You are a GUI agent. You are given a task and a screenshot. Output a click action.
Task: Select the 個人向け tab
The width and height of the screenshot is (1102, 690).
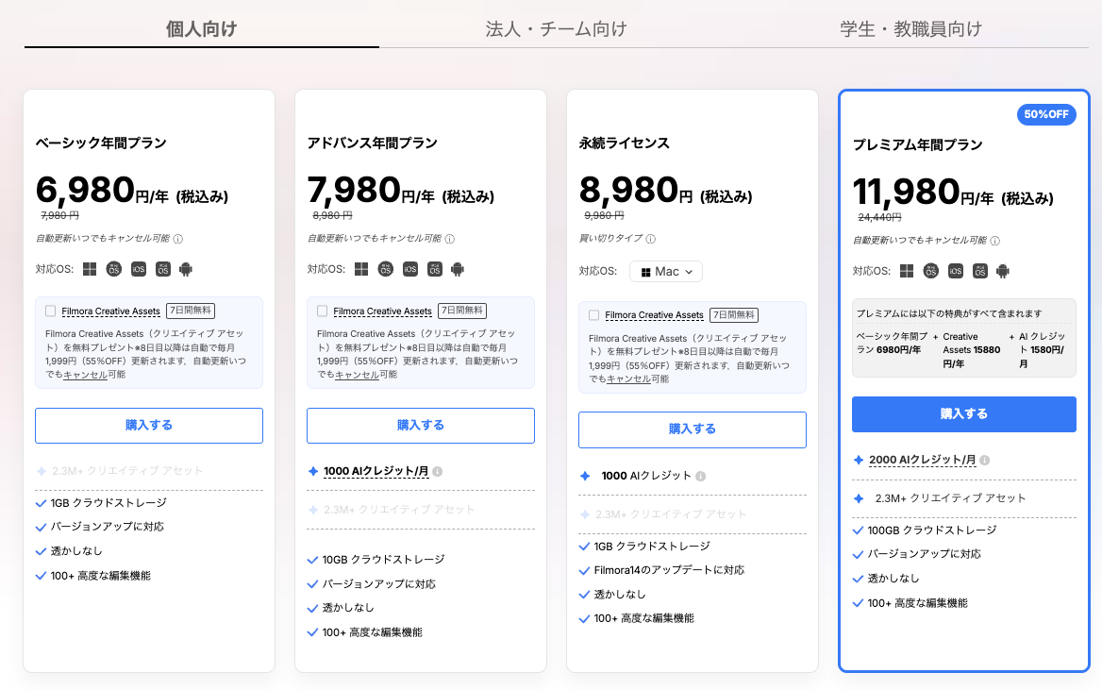(201, 29)
